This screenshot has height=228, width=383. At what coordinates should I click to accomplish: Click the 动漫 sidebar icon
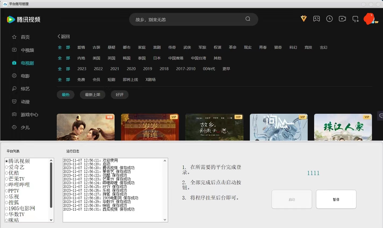(14, 102)
